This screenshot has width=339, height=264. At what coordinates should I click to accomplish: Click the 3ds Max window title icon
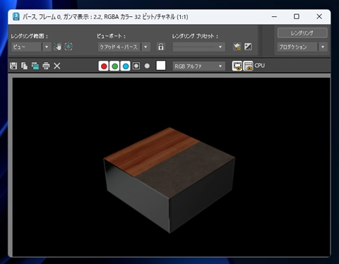[16, 16]
